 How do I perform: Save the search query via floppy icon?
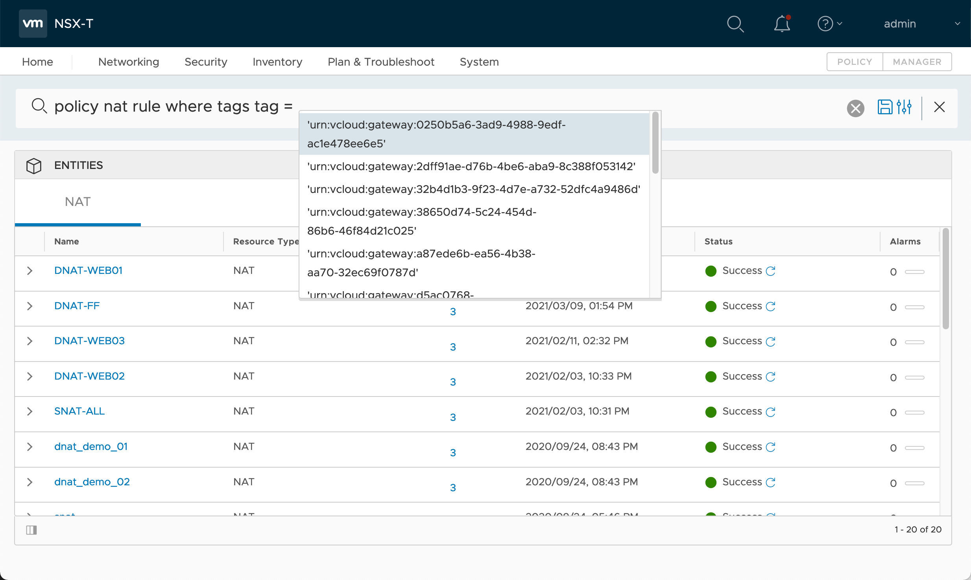(885, 107)
